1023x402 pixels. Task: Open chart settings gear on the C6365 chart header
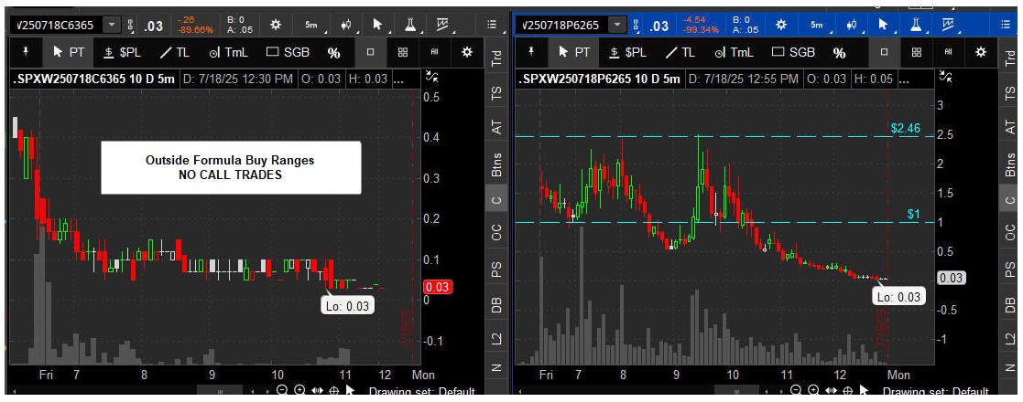click(276, 25)
